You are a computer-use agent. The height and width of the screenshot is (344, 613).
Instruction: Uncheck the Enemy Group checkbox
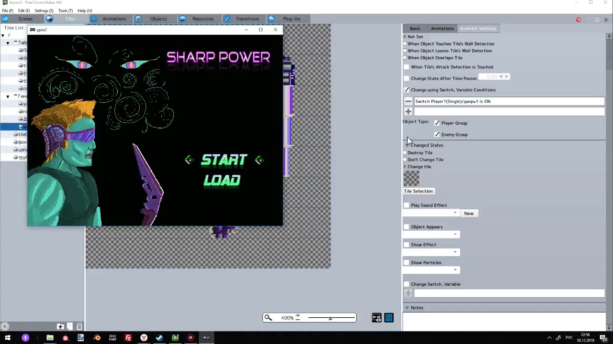click(x=437, y=135)
